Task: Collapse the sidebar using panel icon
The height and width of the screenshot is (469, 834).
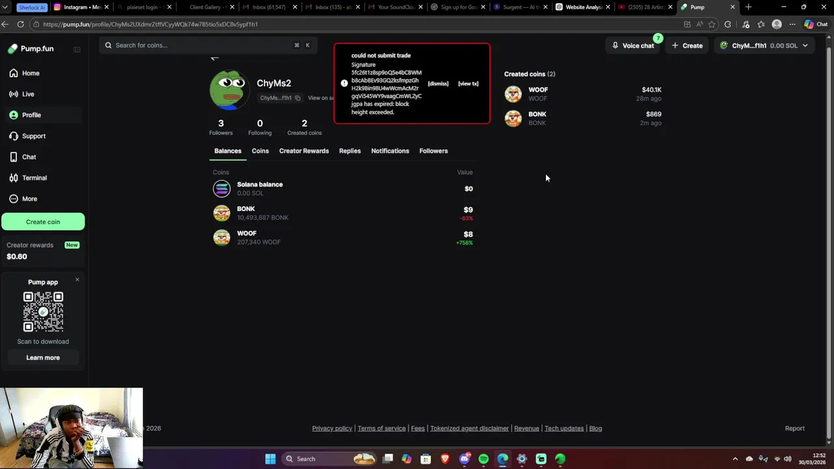Action: (x=77, y=50)
